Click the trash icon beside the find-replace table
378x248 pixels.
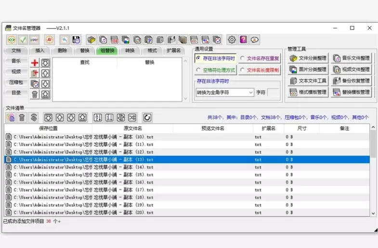coord(35,95)
